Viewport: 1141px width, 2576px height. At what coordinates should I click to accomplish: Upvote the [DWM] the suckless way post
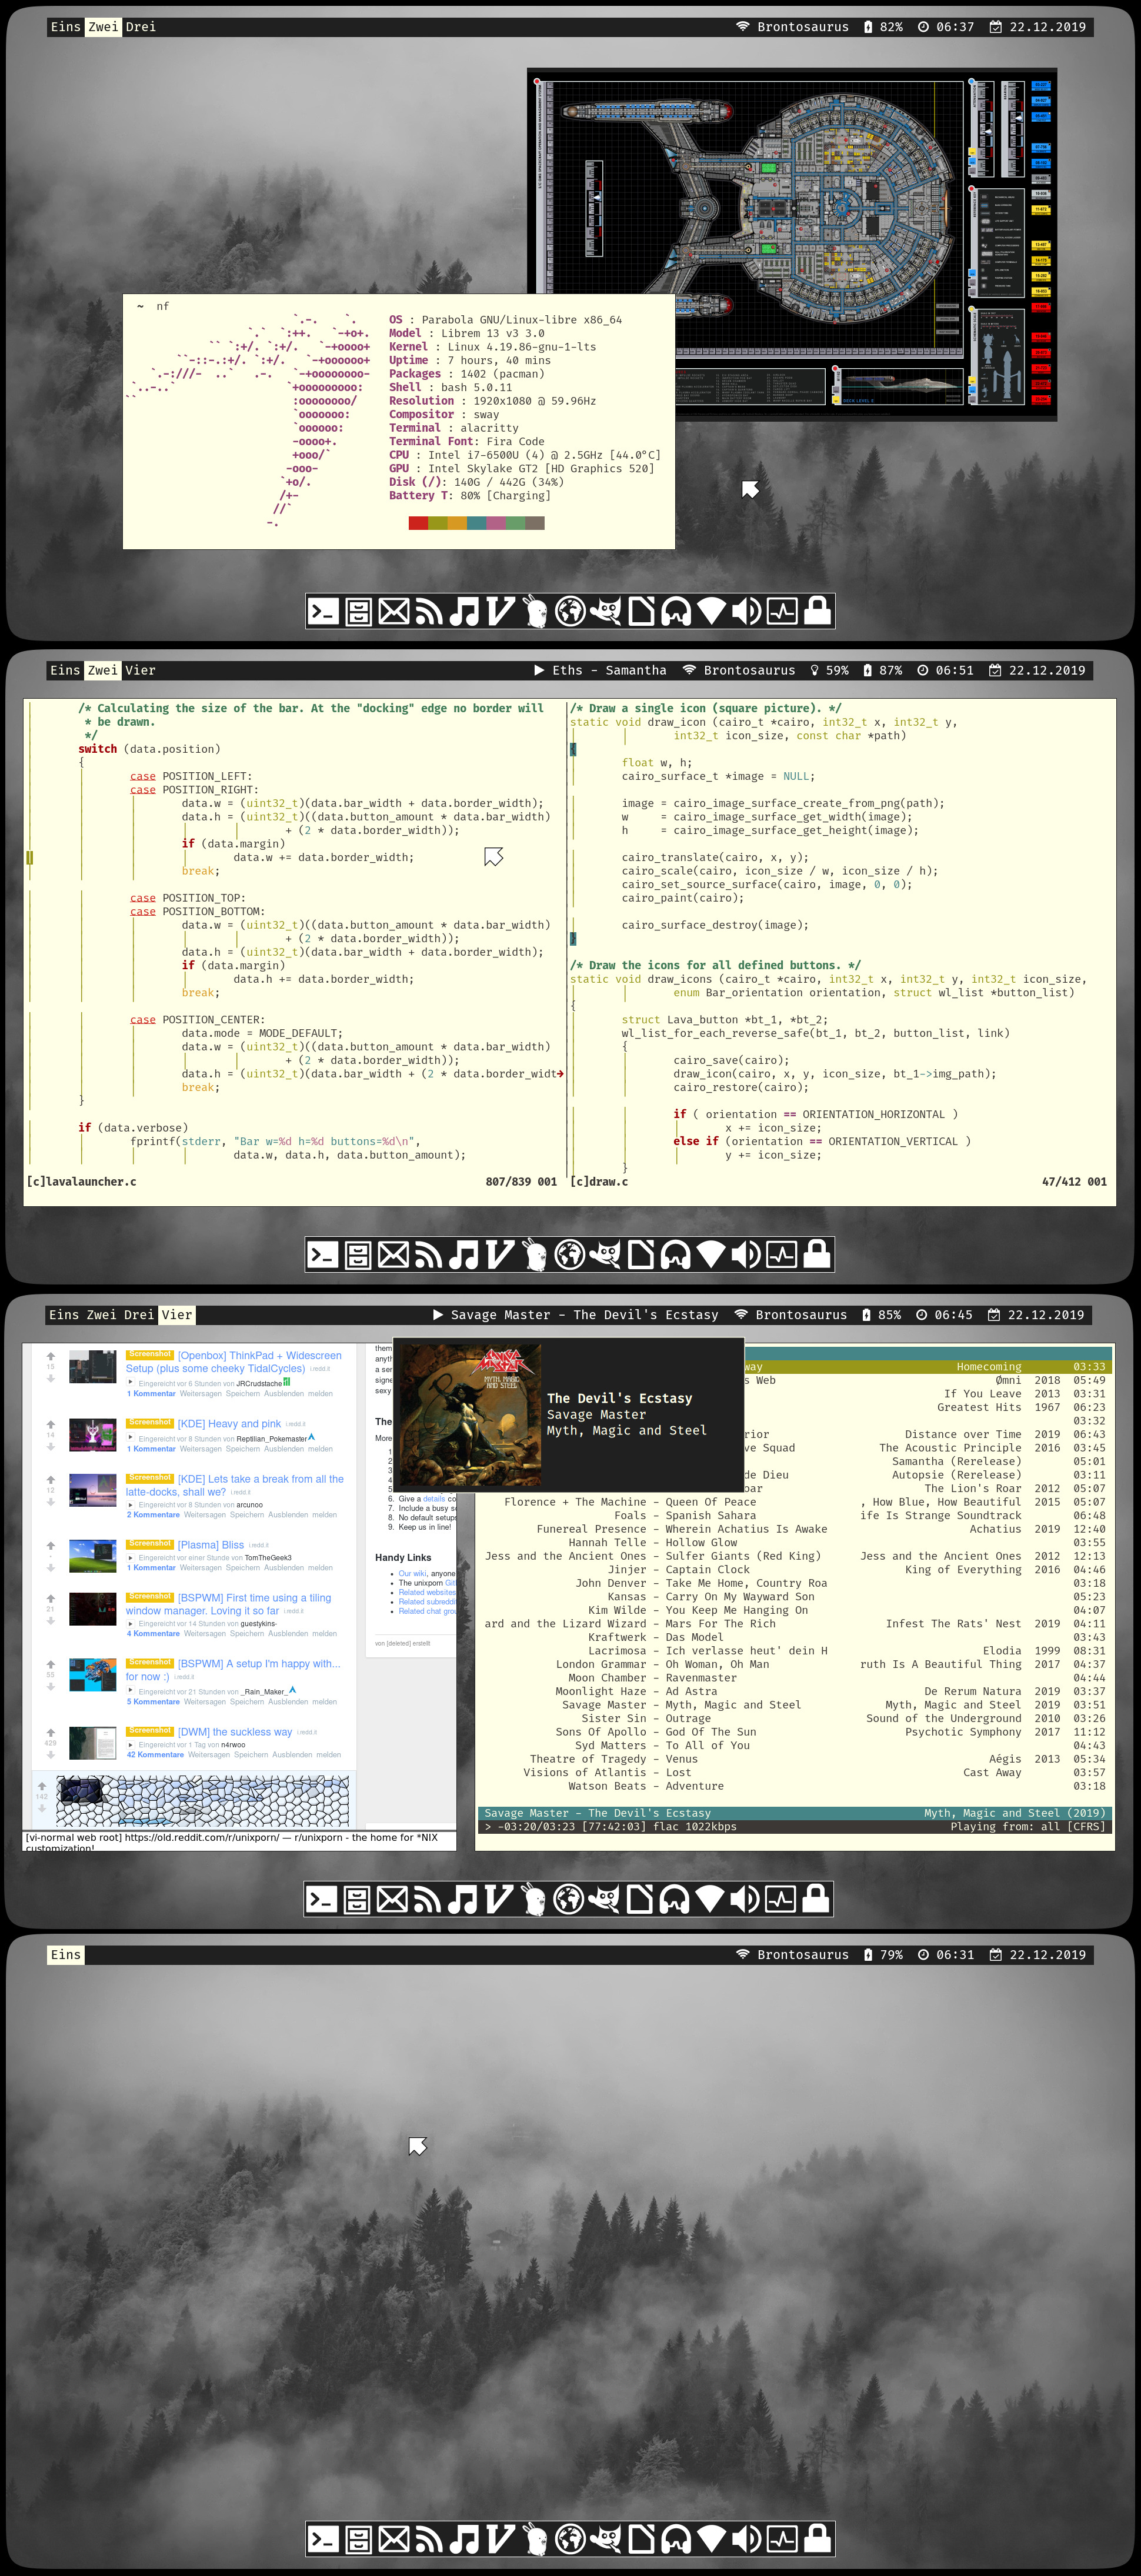(50, 1733)
